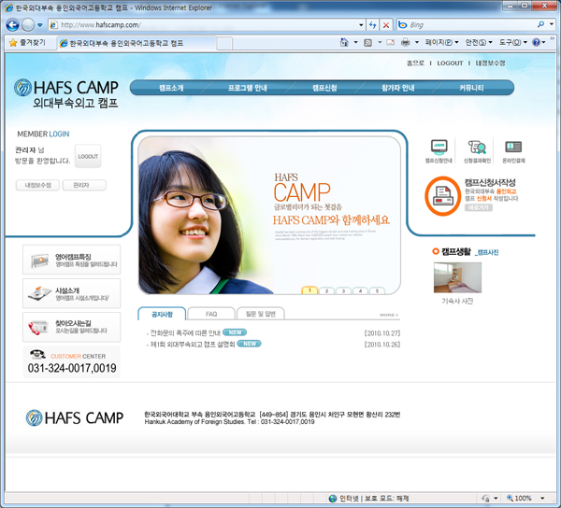Click the orange 캠프신청서작성 circle icon

pyautogui.click(x=443, y=196)
